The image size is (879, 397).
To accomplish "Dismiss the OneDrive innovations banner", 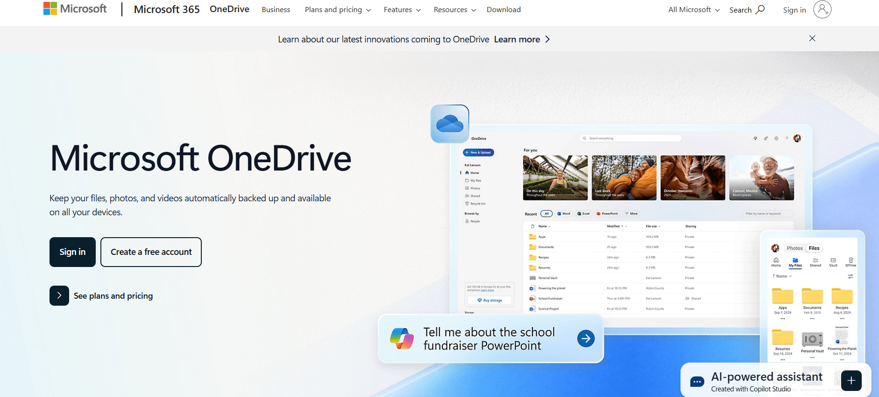I will coord(812,38).
